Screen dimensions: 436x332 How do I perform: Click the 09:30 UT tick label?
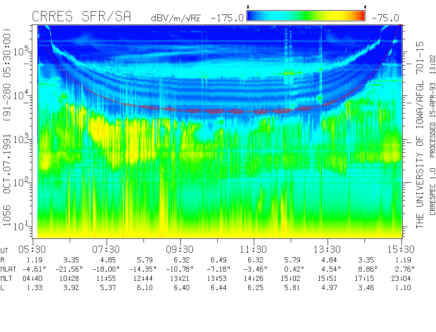[x=180, y=248]
